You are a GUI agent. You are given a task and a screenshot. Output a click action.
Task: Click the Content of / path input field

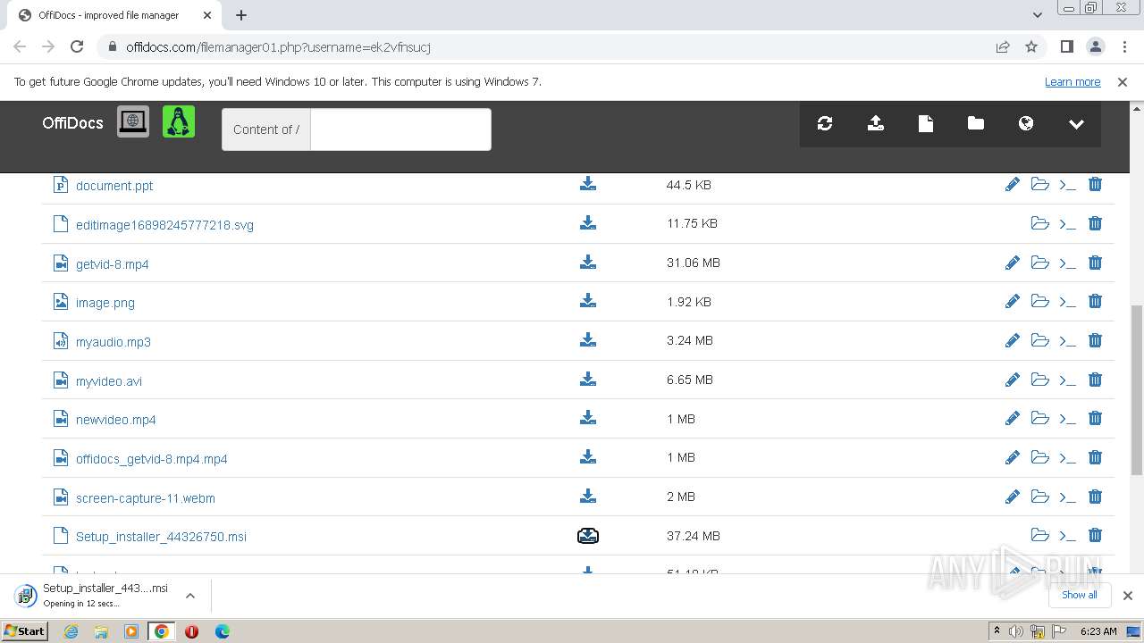pos(400,129)
